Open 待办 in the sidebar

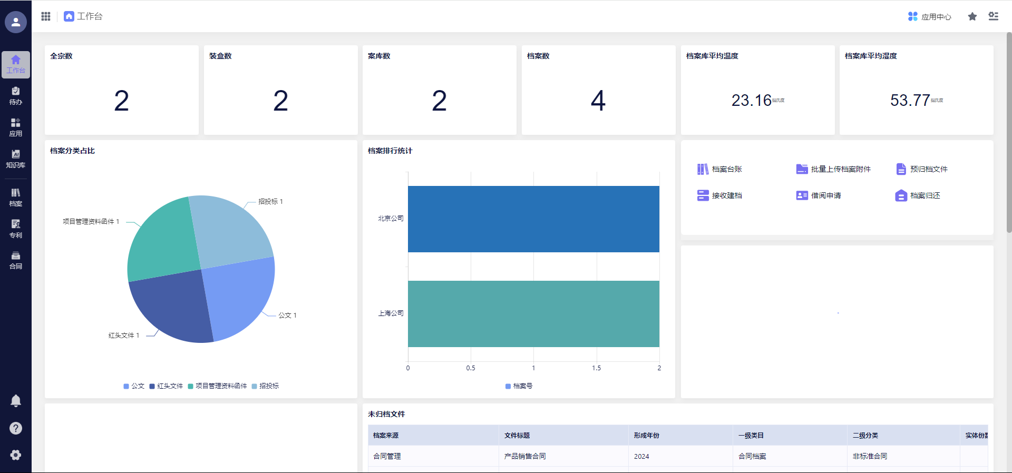[16, 96]
